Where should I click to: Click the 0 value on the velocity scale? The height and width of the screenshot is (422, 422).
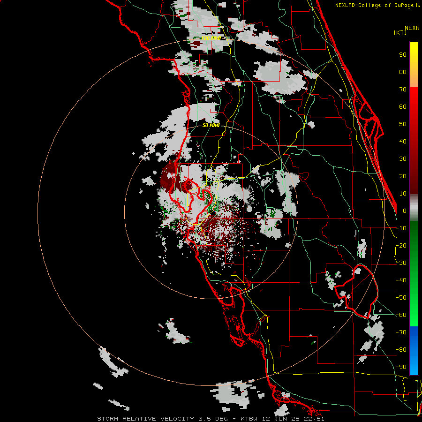point(405,211)
